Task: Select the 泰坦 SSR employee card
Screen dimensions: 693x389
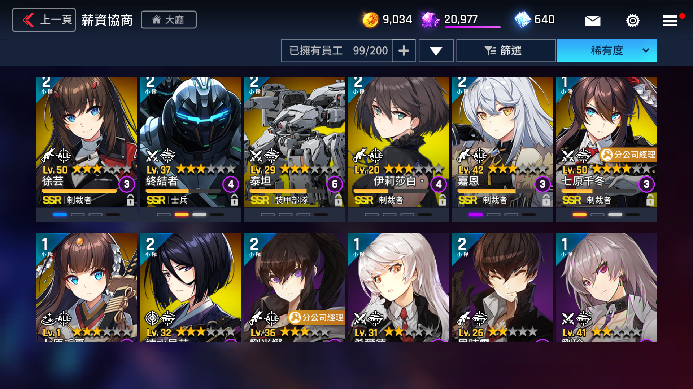Action: pos(295,142)
